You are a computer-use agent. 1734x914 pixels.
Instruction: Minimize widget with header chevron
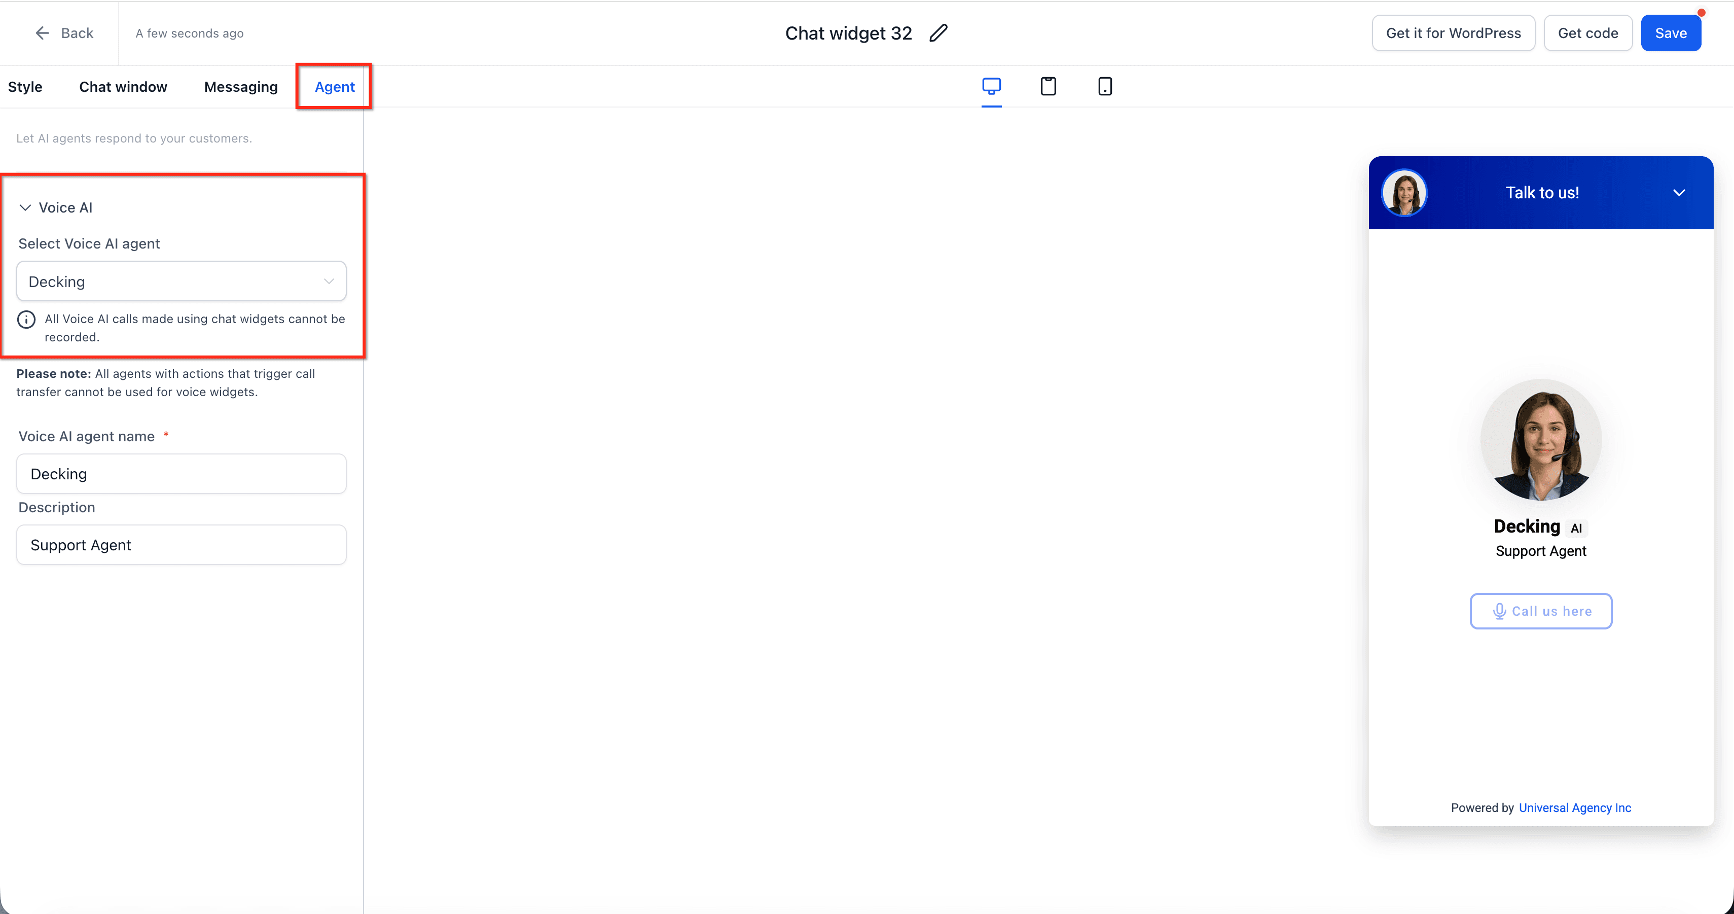1679,193
